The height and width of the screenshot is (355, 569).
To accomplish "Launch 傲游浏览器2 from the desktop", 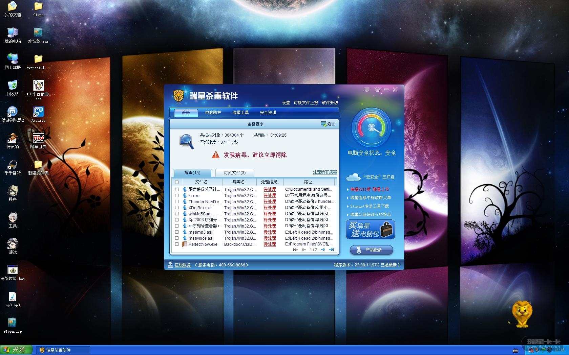I will click(13, 114).
